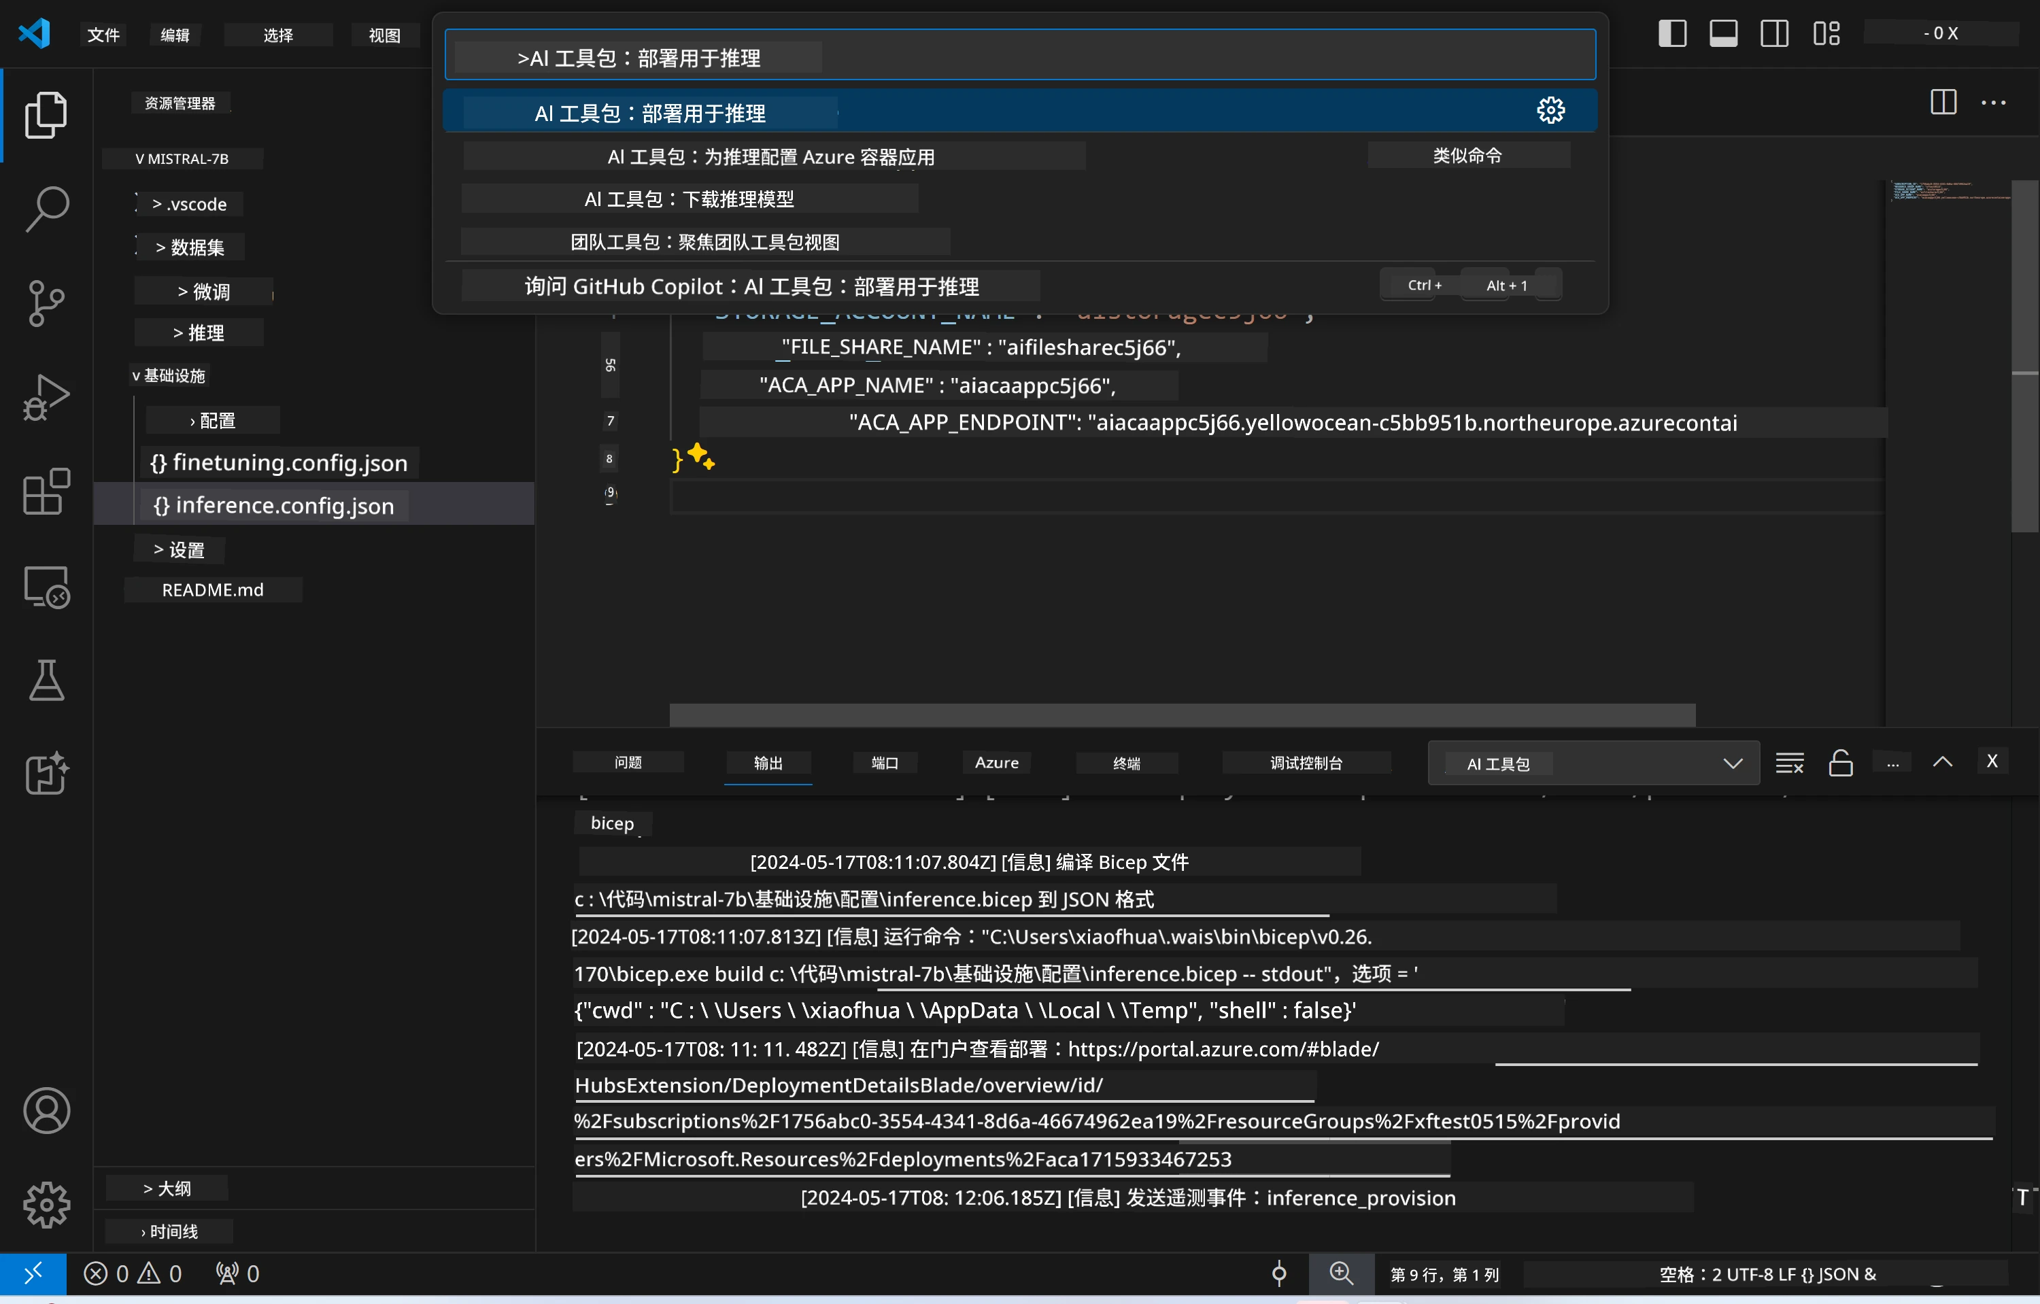Open output panel More Actions ellipsis
2040x1304 pixels.
coord(1892,763)
